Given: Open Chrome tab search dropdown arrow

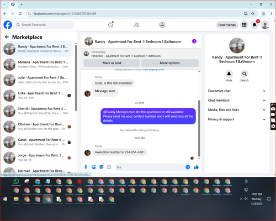Looking at the screenshot, I should [4, 4].
